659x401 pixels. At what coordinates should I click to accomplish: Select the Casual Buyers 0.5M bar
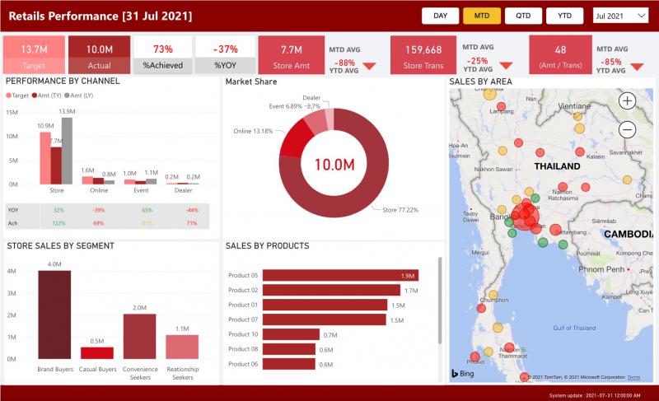point(97,353)
